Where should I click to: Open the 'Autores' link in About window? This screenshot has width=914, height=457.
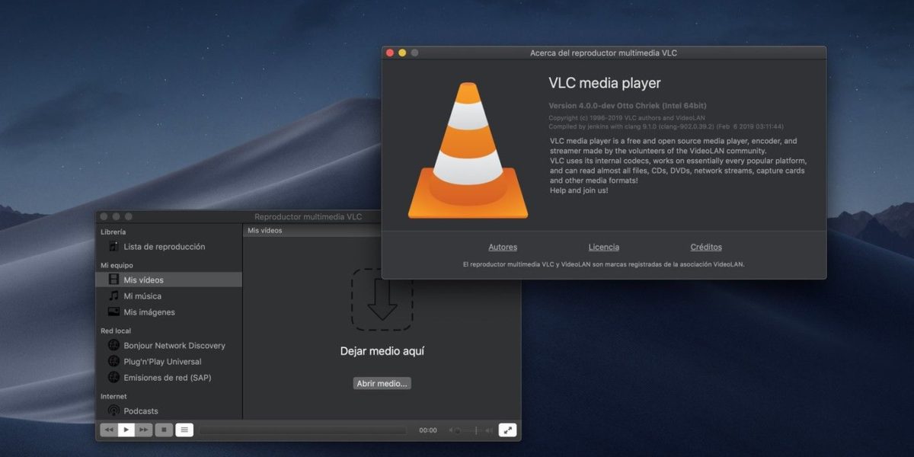[x=503, y=247]
